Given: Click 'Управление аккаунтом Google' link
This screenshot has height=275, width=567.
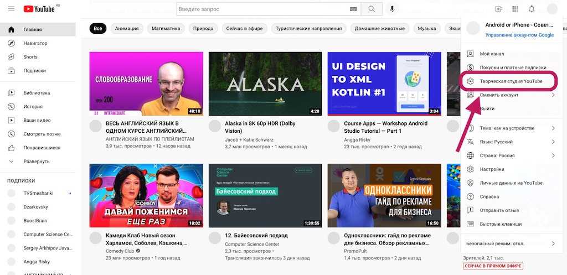Looking at the screenshot, I should coord(519,35).
